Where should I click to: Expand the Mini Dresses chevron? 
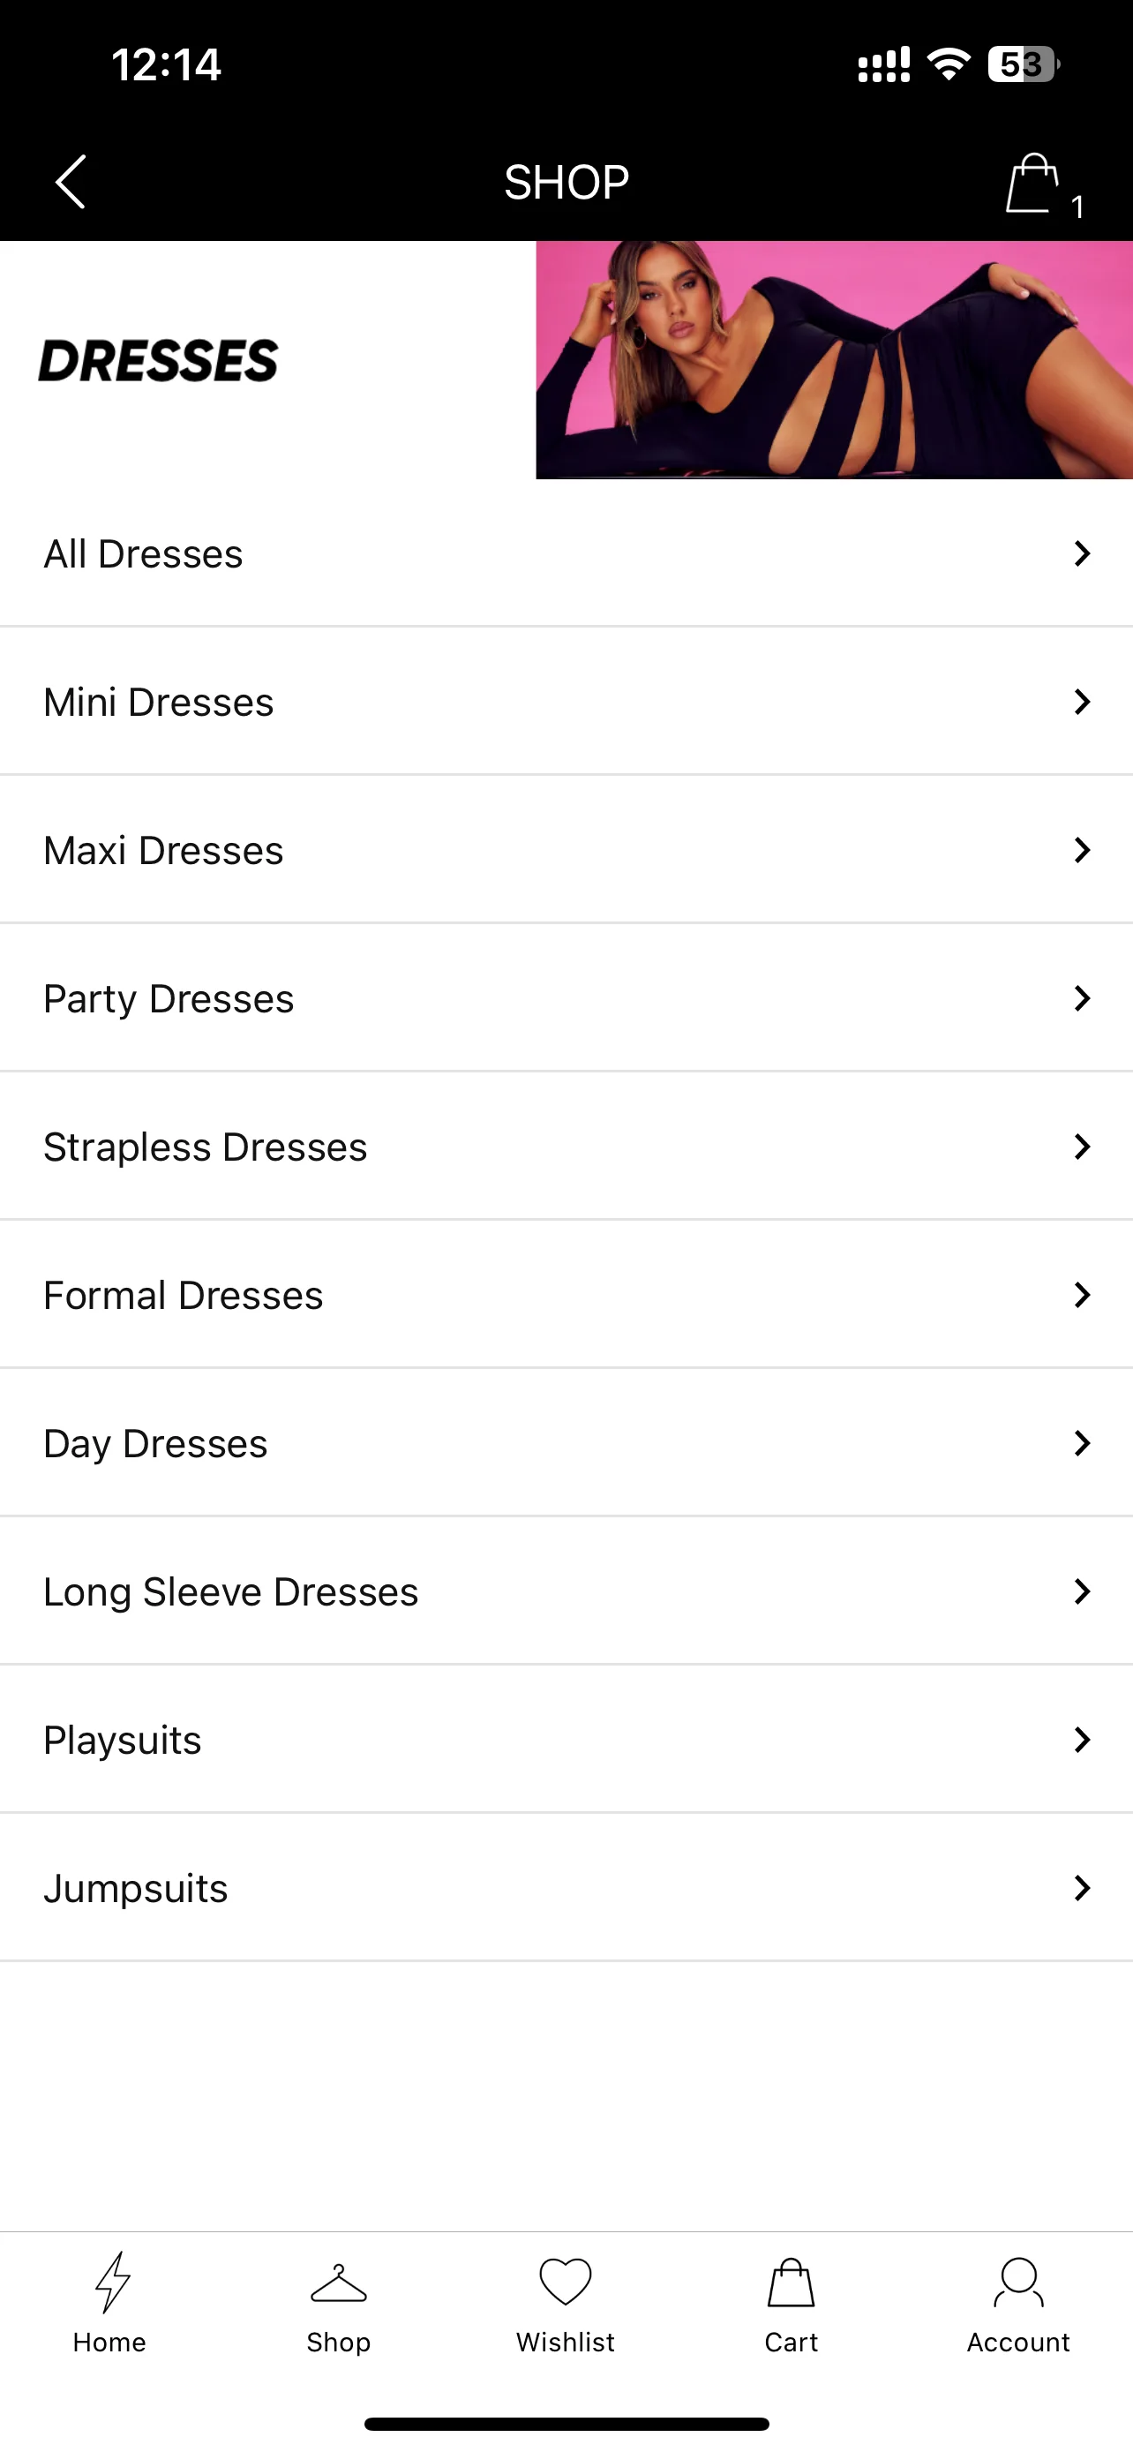pyautogui.click(x=1082, y=702)
